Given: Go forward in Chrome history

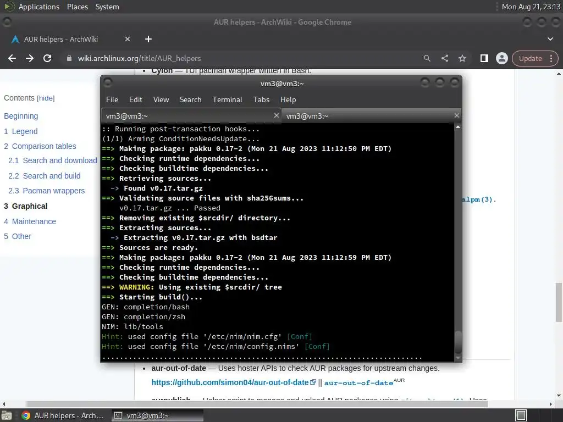Looking at the screenshot, I should (x=30, y=58).
